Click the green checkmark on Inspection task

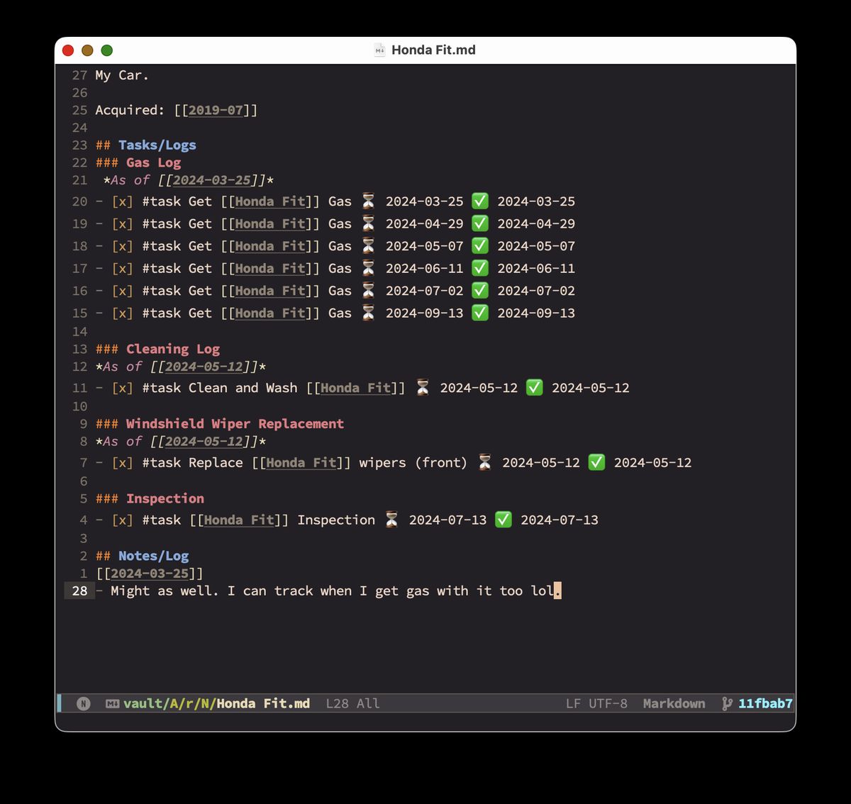(x=504, y=520)
